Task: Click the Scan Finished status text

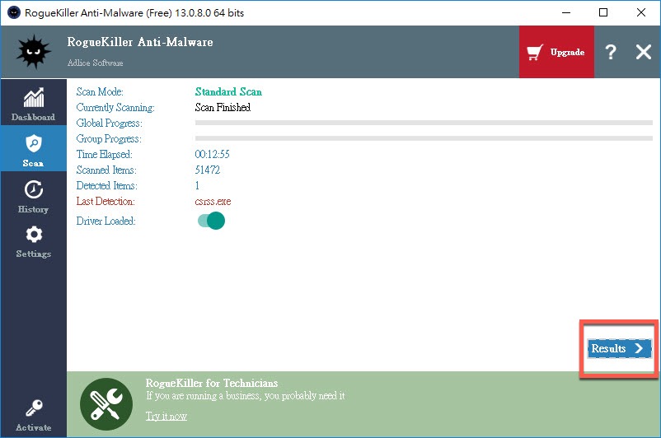Action: point(223,107)
